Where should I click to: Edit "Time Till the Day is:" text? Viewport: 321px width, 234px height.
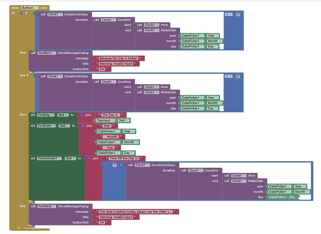pyautogui.click(x=124, y=158)
